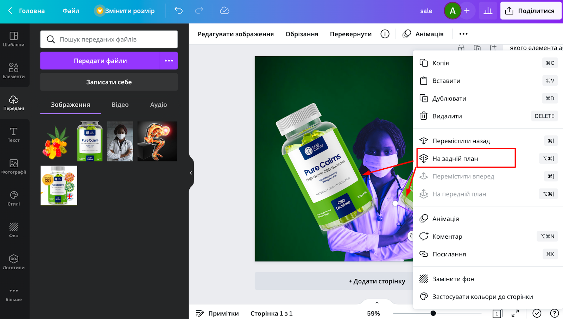
Task: Select На передній план menu entry
Action: [x=488, y=194]
